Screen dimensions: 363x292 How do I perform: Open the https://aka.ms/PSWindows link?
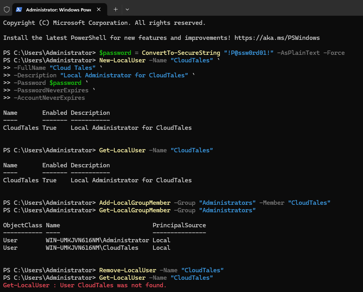click(x=277, y=37)
